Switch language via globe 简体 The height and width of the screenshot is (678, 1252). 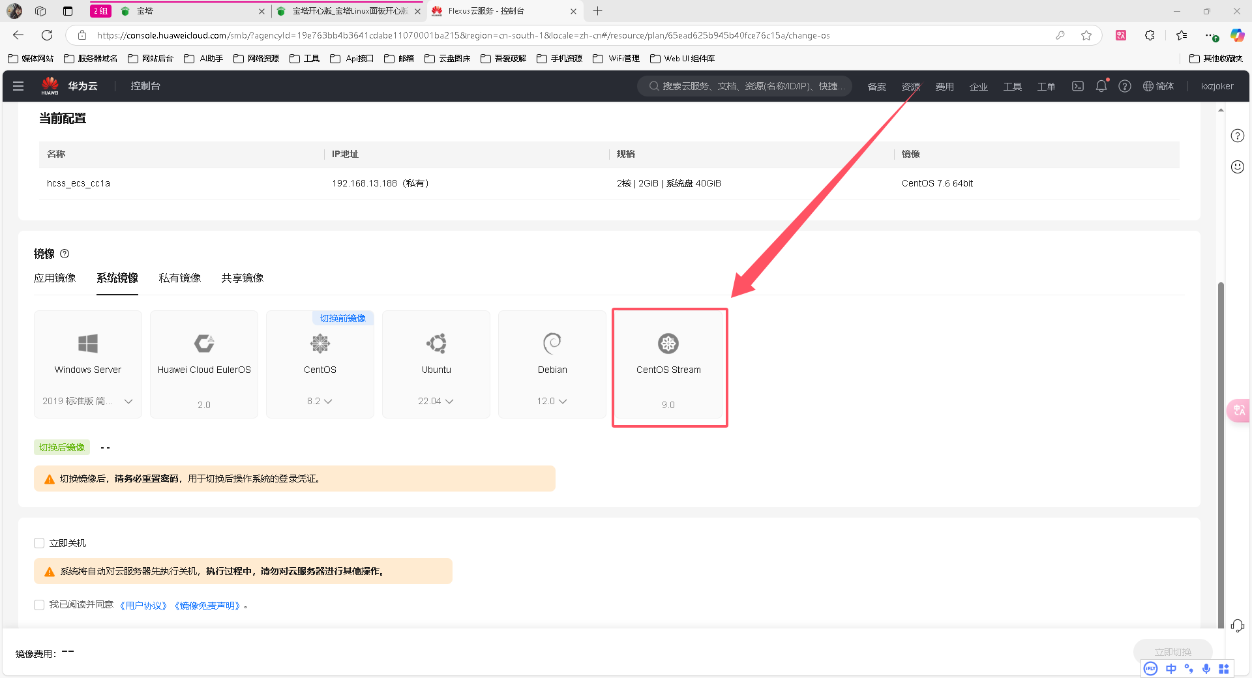pyautogui.click(x=1159, y=86)
